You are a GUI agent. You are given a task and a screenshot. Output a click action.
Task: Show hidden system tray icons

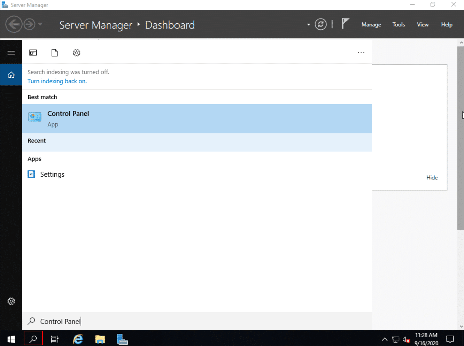[385, 339]
